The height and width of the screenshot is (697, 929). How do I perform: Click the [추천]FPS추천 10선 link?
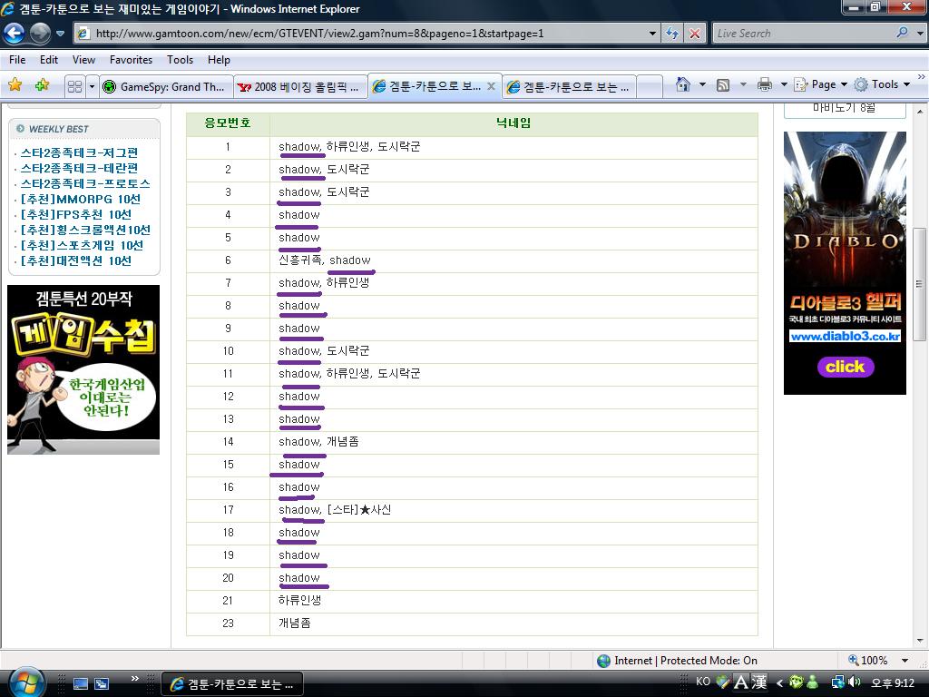click(x=76, y=214)
